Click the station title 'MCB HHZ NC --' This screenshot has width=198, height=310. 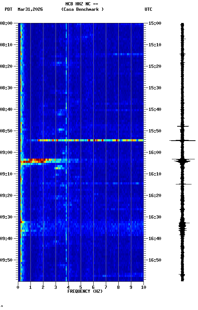tap(82, 4)
